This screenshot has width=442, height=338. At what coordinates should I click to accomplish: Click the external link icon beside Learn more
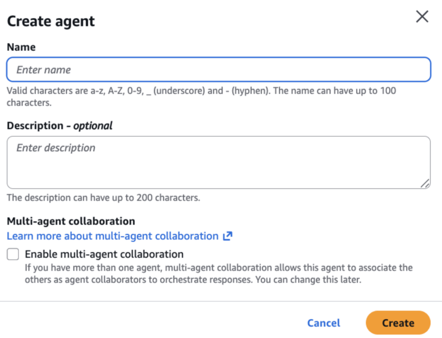point(227,236)
